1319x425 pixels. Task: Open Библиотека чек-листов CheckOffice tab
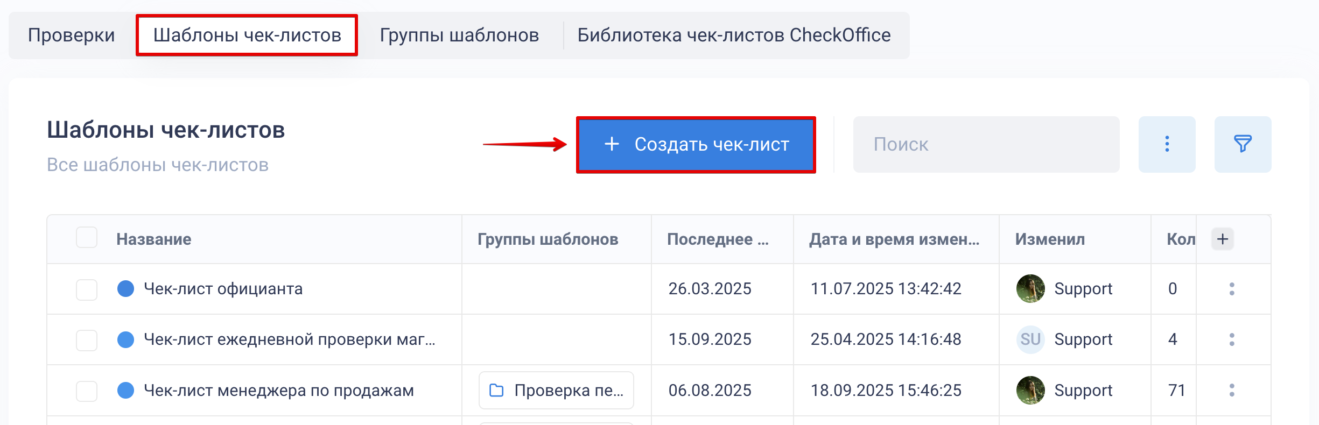(734, 36)
